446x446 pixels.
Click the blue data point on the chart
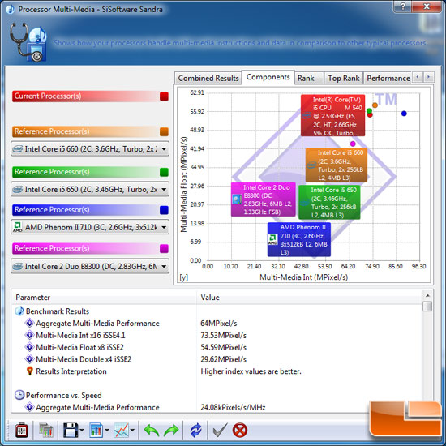tap(404, 114)
